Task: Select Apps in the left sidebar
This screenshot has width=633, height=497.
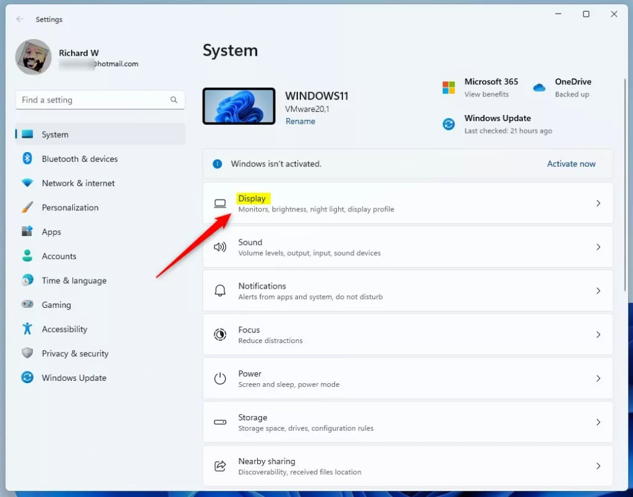Action: click(51, 232)
